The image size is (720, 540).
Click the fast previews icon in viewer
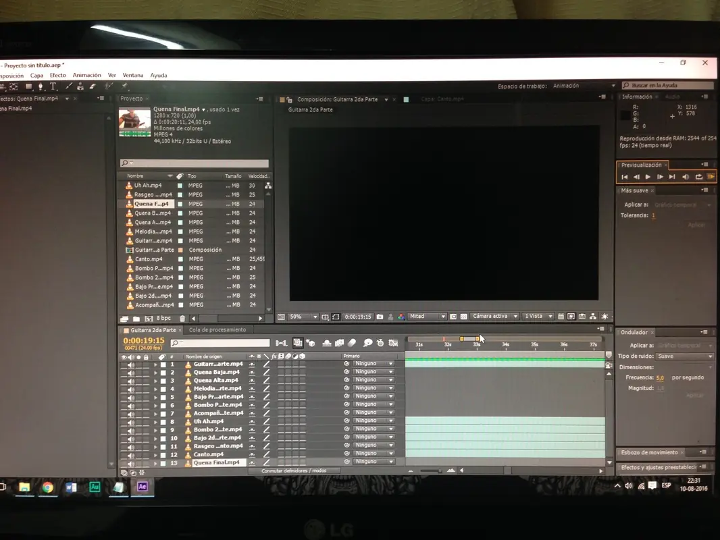click(x=571, y=317)
